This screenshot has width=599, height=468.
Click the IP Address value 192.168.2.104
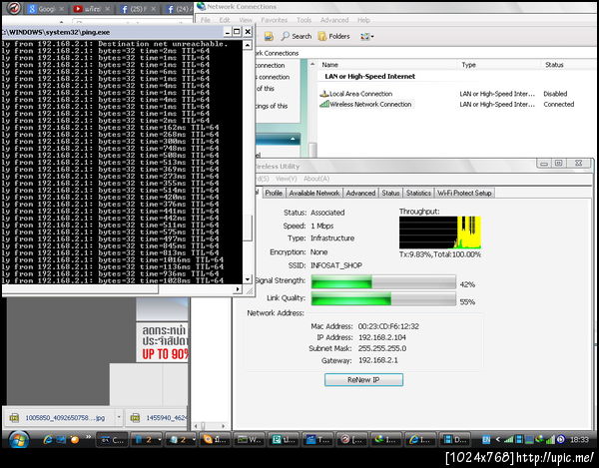coord(382,337)
